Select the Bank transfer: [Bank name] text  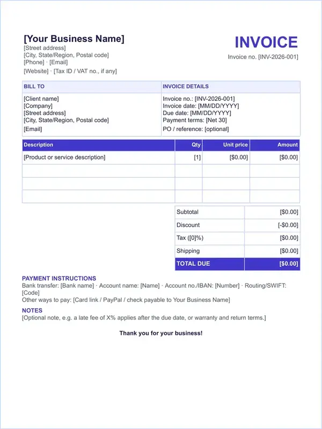(x=58, y=286)
